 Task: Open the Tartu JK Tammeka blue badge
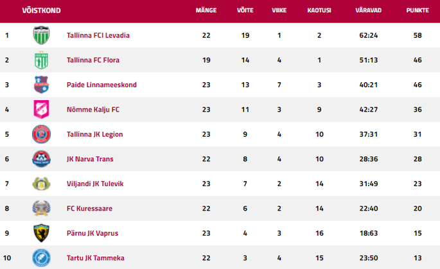(41, 258)
